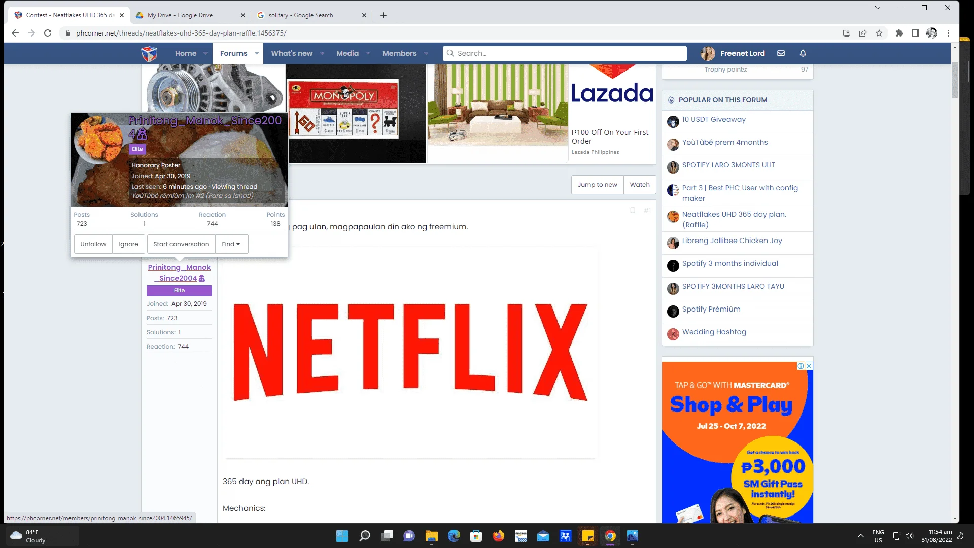Open the alerts bell icon

click(x=803, y=53)
